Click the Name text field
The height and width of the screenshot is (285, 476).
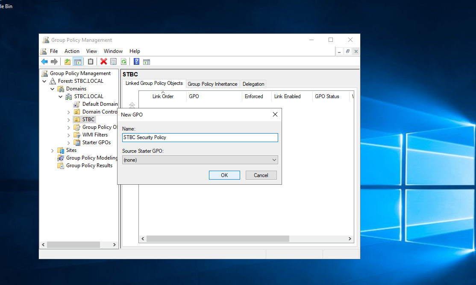pos(200,137)
